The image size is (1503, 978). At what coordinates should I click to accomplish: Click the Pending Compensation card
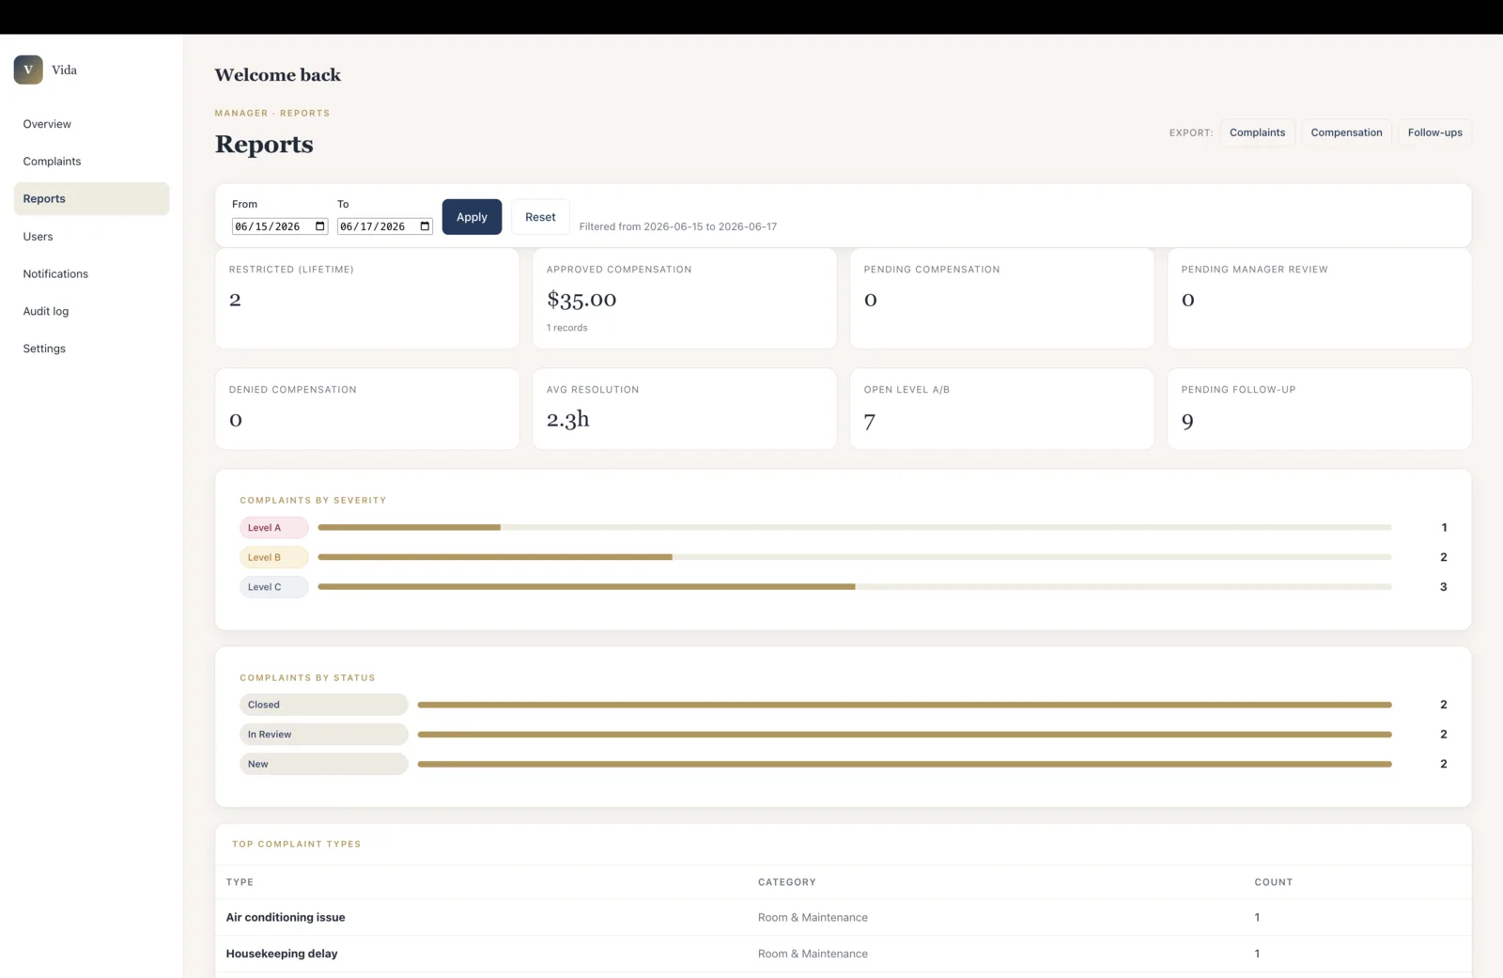click(1002, 299)
